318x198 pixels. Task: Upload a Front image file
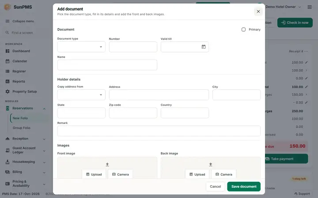[x=94, y=174]
